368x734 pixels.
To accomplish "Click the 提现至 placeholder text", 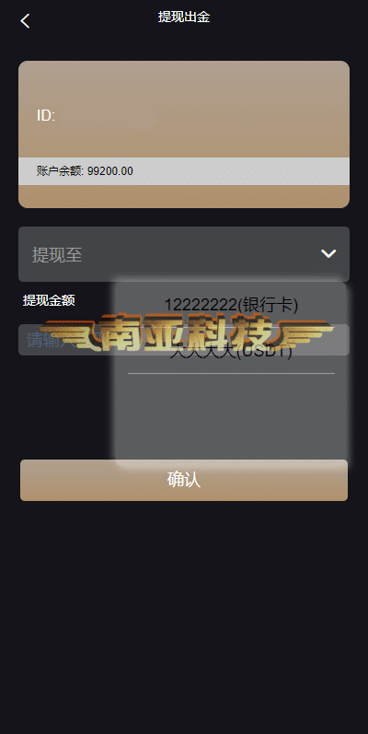I will [x=57, y=255].
